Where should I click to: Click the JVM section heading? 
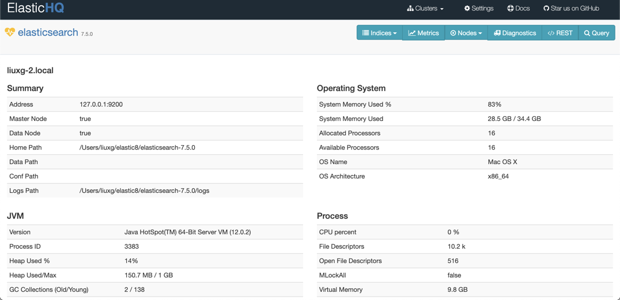[x=15, y=216]
